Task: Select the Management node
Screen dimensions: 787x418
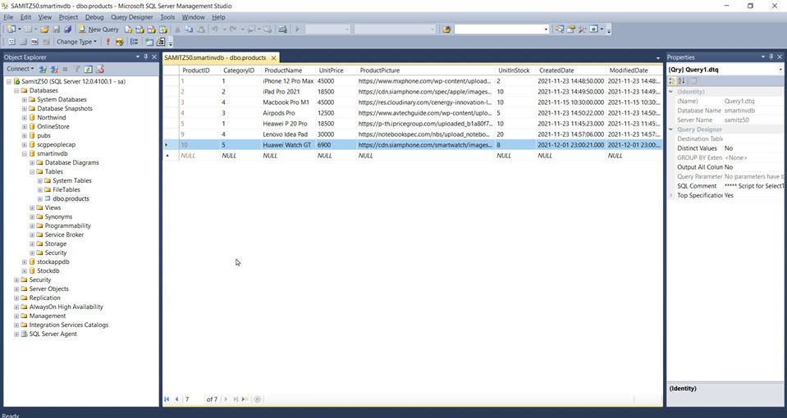Action: (47, 316)
